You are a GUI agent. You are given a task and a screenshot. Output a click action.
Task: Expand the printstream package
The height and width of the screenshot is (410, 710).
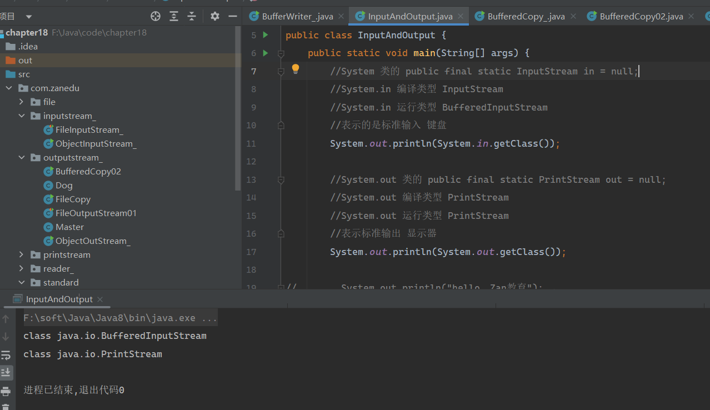click(22, 255)
